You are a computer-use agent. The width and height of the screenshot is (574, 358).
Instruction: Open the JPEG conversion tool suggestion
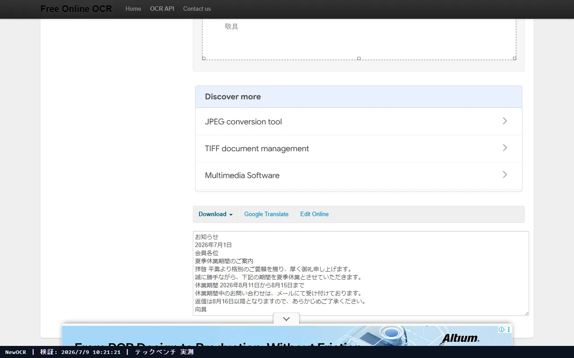359,122
